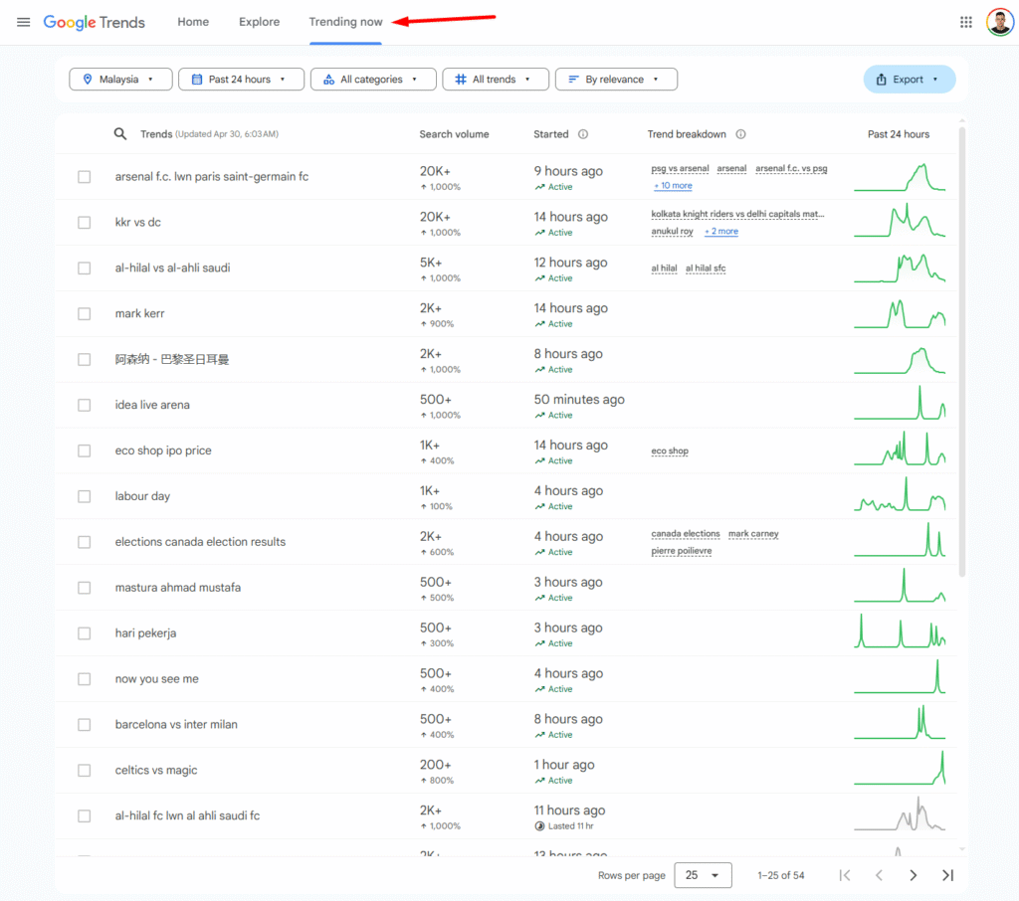This screenshot has height=901, width=1019.
Task: Select the Trending now tab
Action: click(345, 22)
